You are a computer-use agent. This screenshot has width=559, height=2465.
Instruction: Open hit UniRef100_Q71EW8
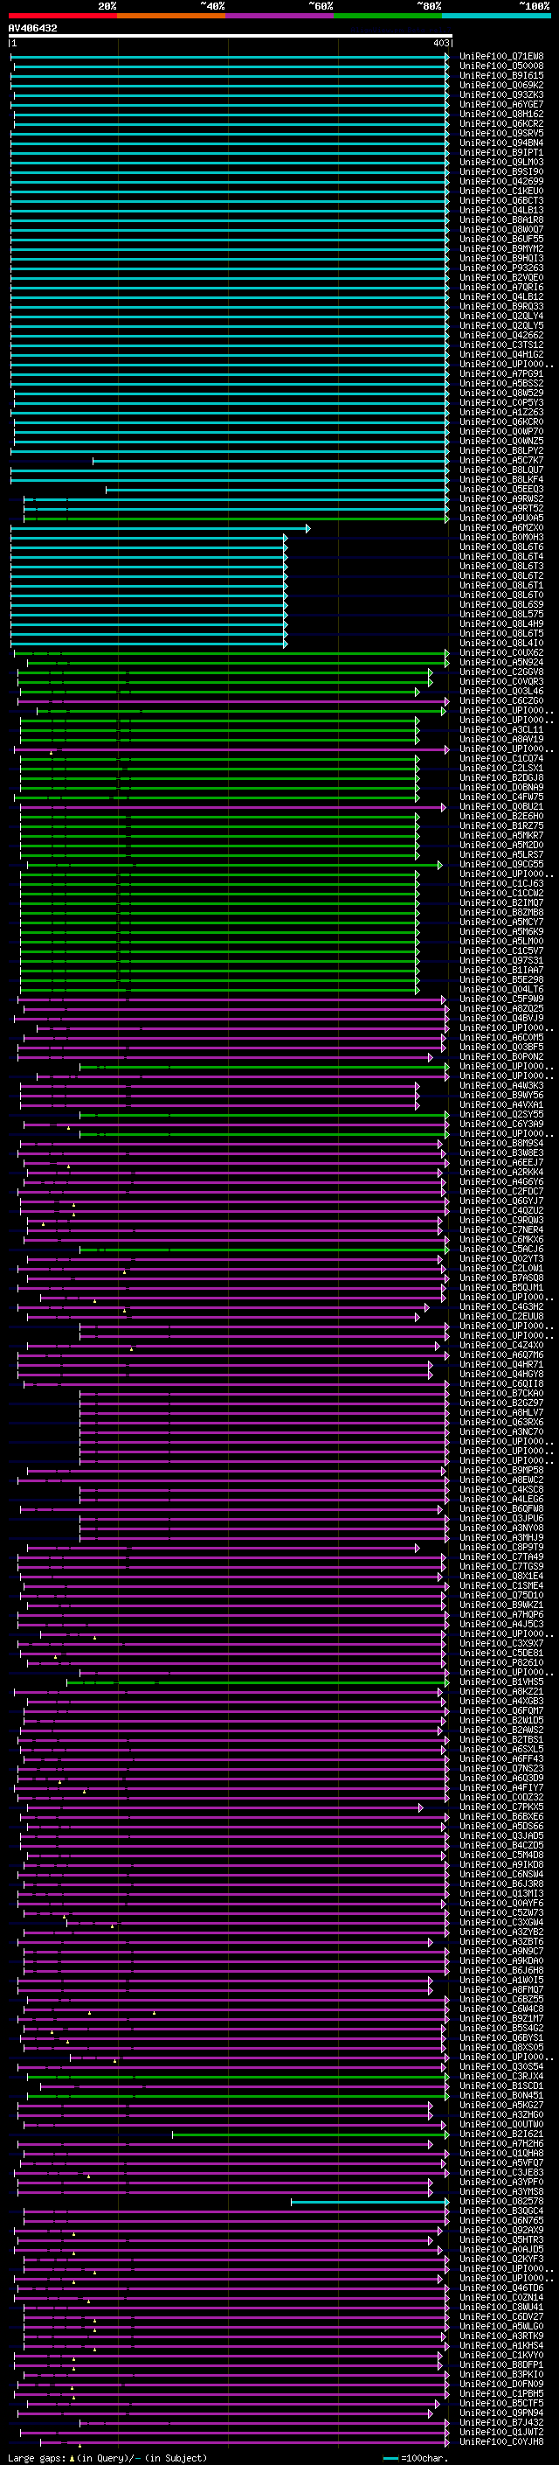pos(501,57)
